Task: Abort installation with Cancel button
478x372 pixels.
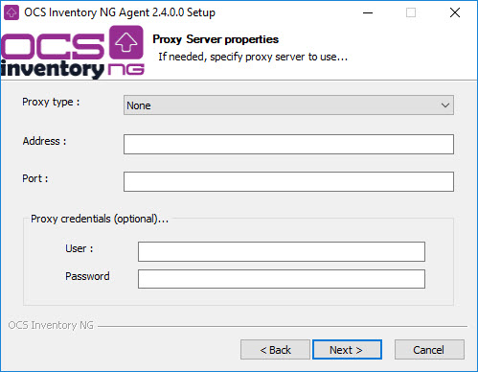Action: point(429,350)
